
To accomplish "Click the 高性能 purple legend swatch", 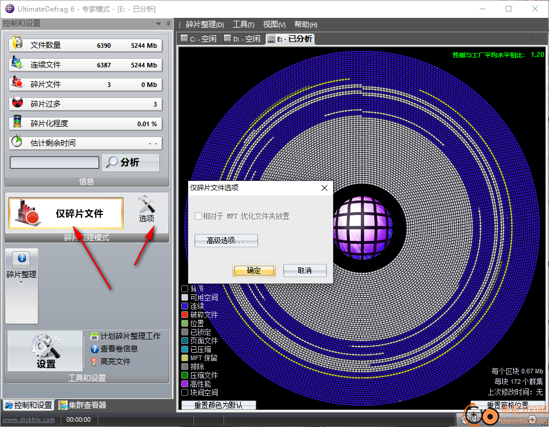I will (x=185, y=384).
